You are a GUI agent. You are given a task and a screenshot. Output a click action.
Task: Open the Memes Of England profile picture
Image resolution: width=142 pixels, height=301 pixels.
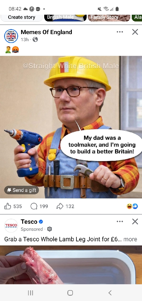pos(11,36)
